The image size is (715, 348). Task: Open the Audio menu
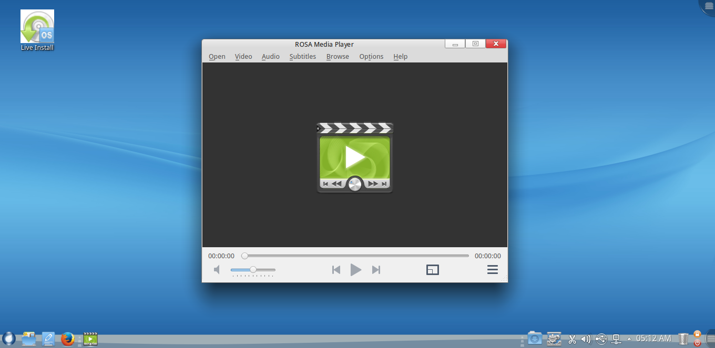[271, 57]
